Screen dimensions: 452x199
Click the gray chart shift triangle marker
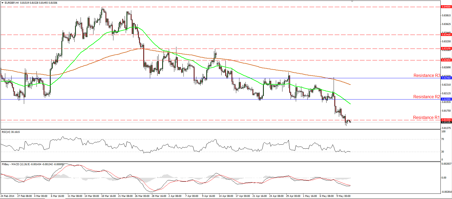(352, 1)
